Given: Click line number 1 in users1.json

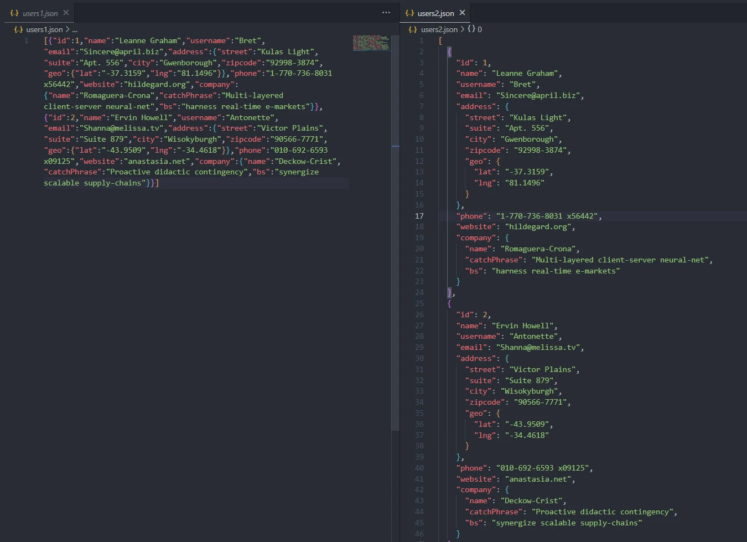Looking at the screenshot, I should point(26,41).
